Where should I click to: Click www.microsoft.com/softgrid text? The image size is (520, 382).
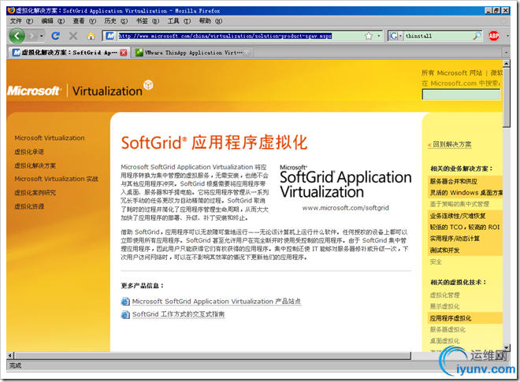pyautogui.click(x=345, y=208)
